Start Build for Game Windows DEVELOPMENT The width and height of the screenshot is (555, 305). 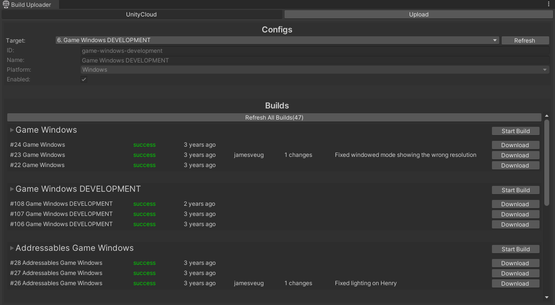[x=515, y=190]
